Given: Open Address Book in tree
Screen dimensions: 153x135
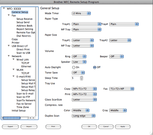Looking at the screenshot, I should click(x=24, y=26).
